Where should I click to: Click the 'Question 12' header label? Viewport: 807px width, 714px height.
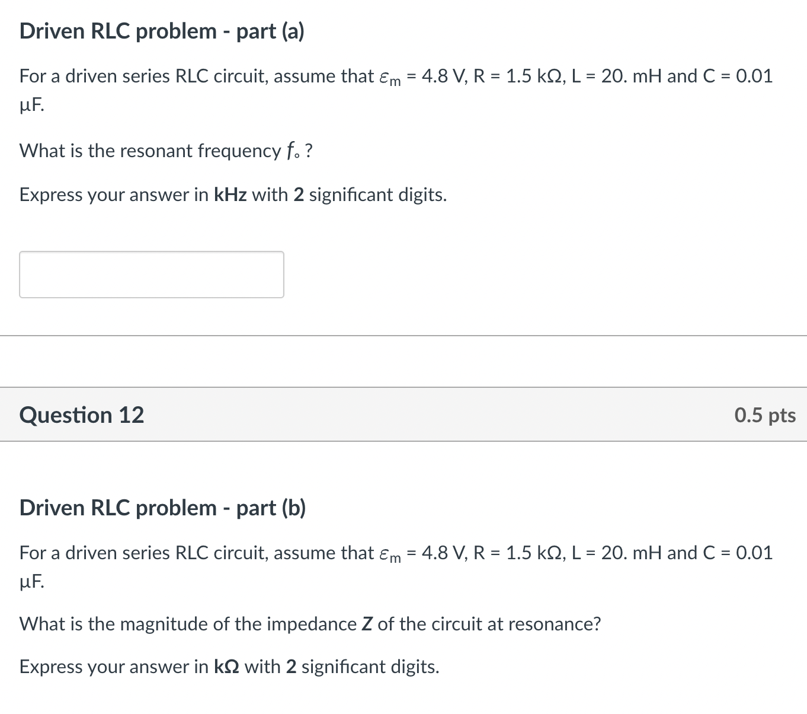click(x=82, y=415)
